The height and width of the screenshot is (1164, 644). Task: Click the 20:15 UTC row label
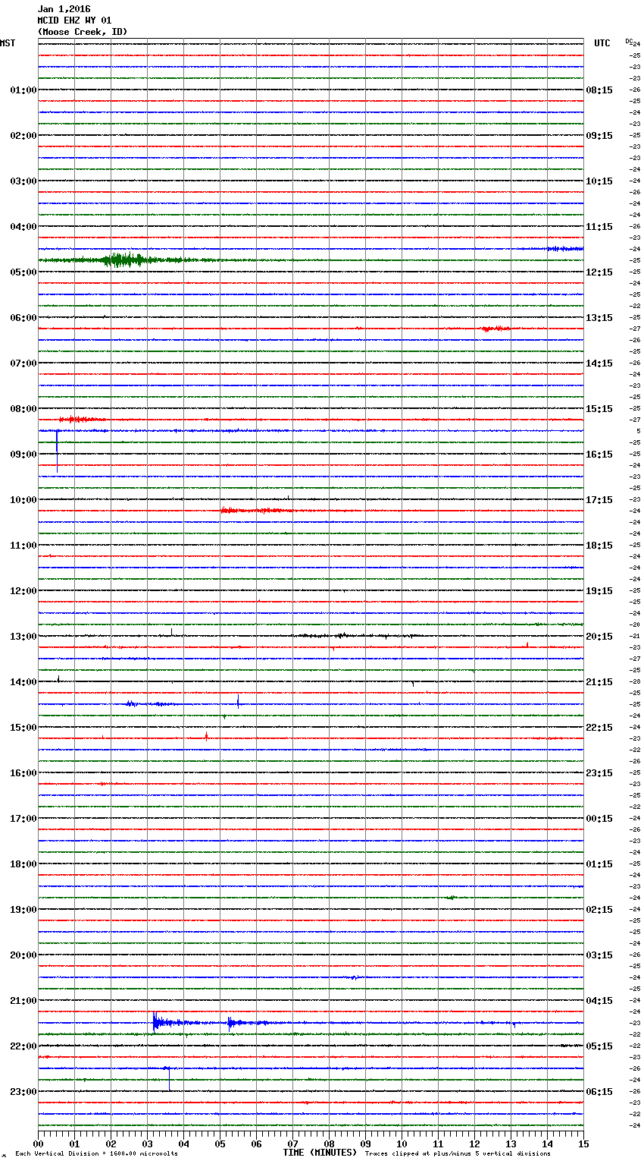pos(599,637)
